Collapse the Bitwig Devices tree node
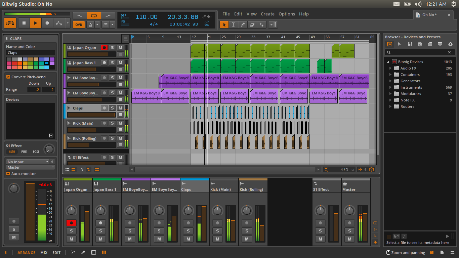Viewport: 459px width, 258px height. [x=388, y=62]
